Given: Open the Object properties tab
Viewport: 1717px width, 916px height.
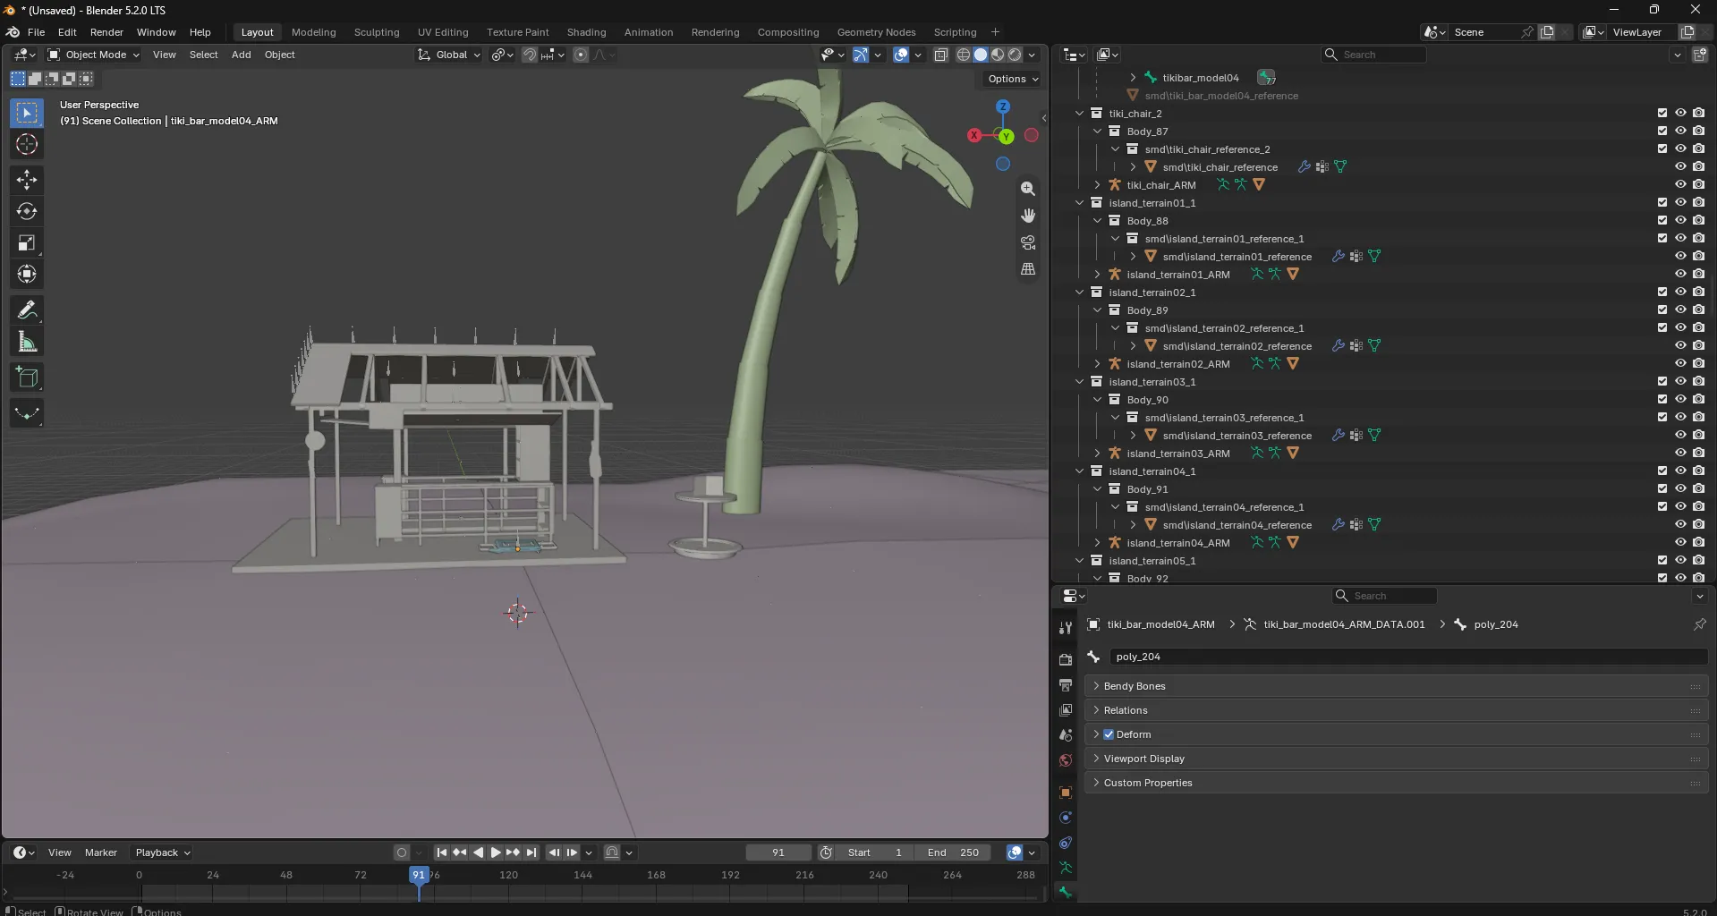Looking at the screenshot, I should click(x=1065, y=793).
